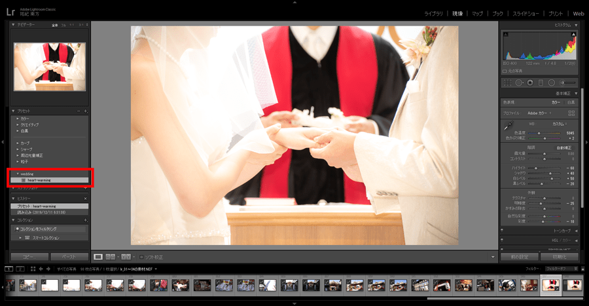
Task: Select the crop overlay grid tool
Action: pyautogui.click(x=507, y=83)
